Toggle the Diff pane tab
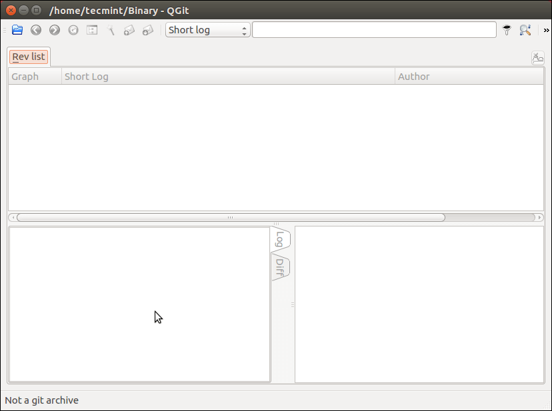Screen dimensions: 552x411 (281, 268)
